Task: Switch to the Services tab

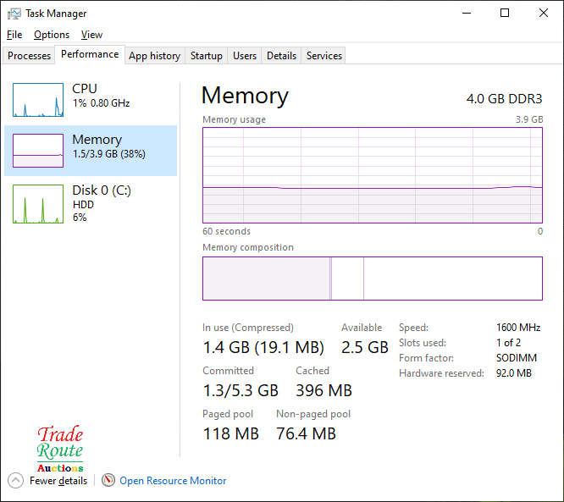Action: point(323,56)
